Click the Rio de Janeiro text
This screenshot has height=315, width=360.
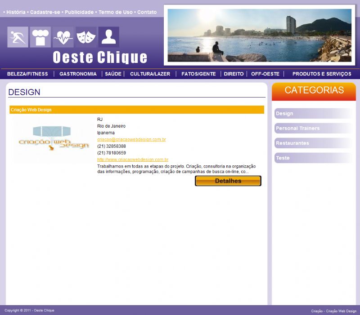click(111, 126)
